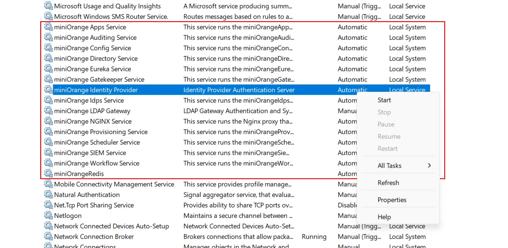The image size is (508, 248).
Task: Select the miniOrange Eureka Service name
Action: (x=92, y=69)
